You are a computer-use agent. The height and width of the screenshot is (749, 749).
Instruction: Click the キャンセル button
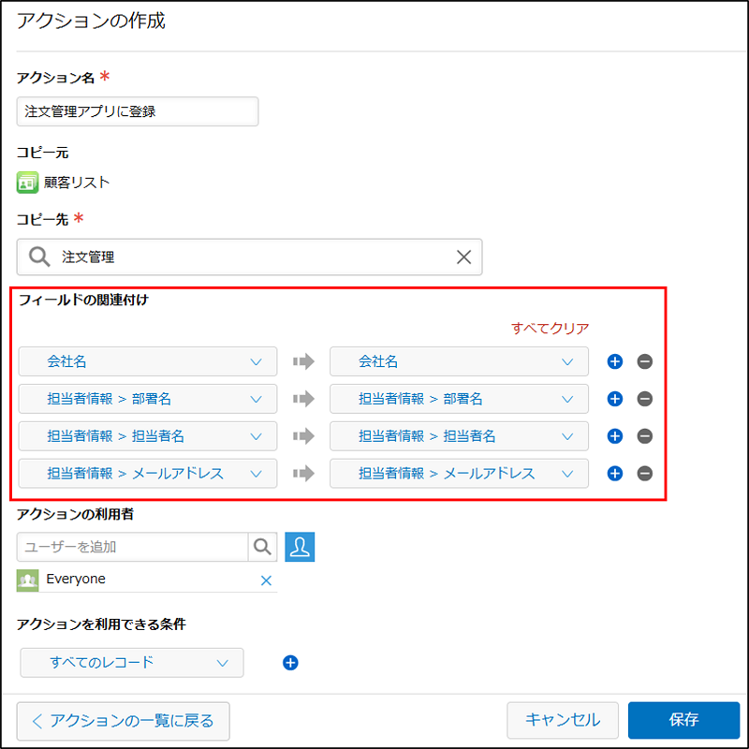click(x=563, y=720)
